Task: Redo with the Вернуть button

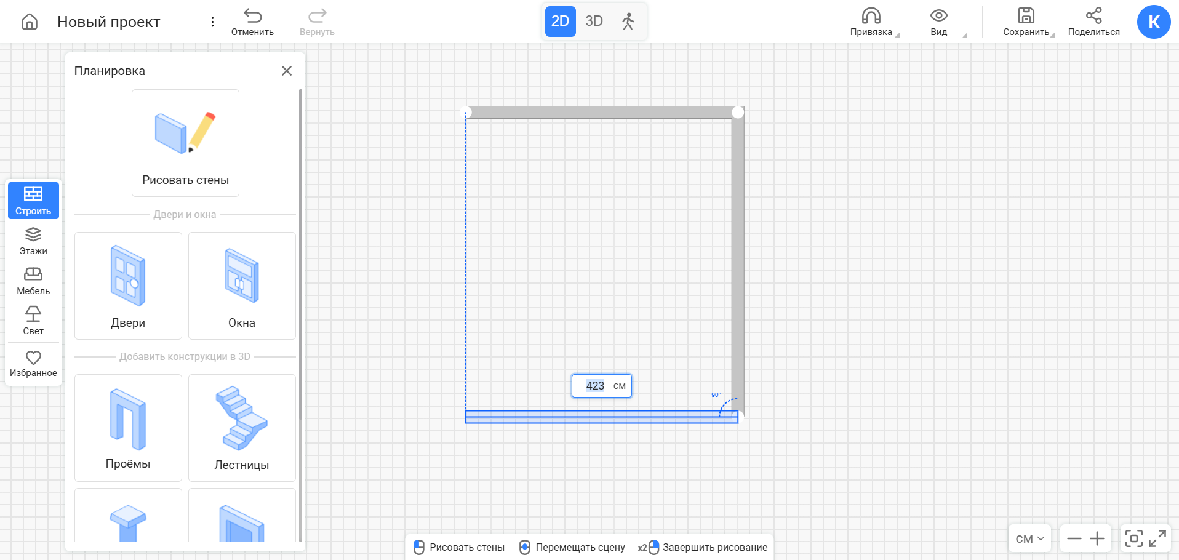Action: point(317,22)
